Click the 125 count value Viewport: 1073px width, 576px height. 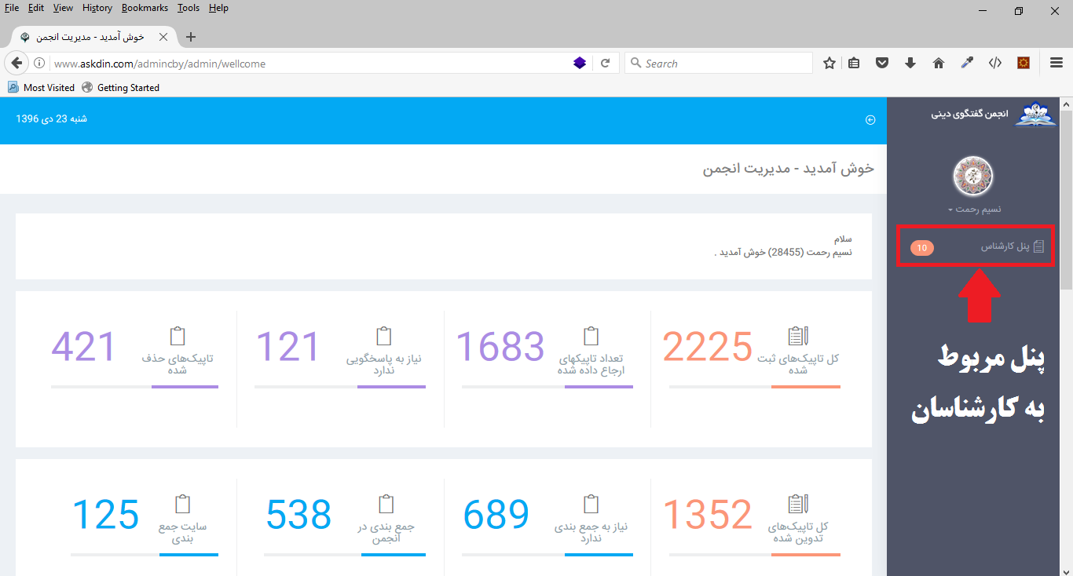(x=105, y=516)
